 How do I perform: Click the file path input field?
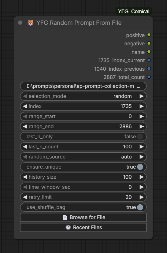[83, 86]
